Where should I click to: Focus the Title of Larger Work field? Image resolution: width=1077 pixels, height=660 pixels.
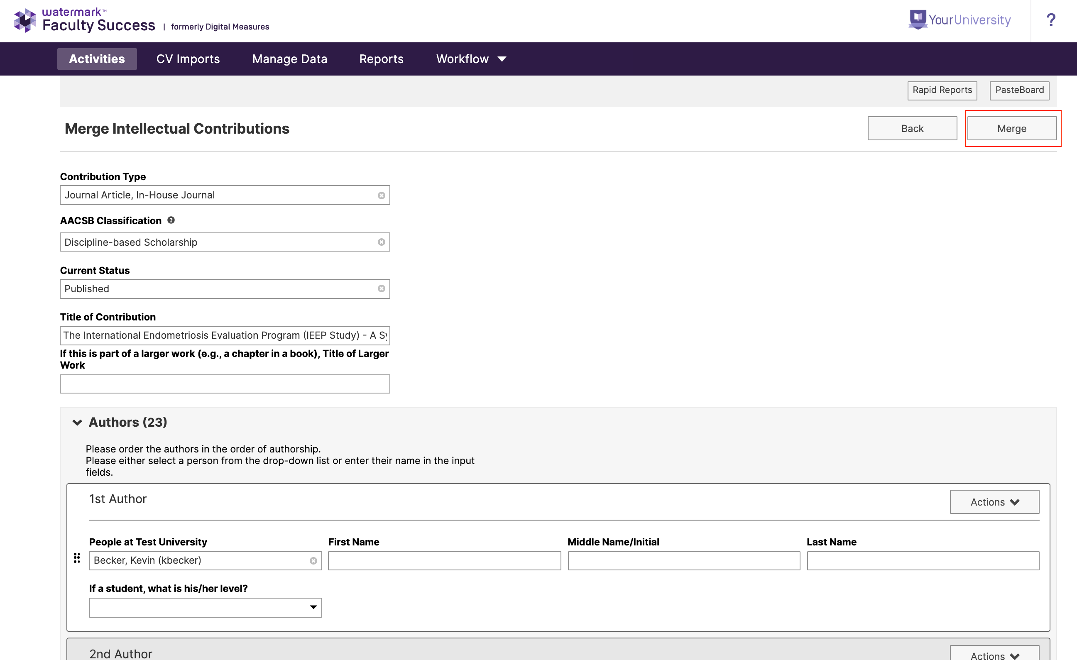(225, 384)
